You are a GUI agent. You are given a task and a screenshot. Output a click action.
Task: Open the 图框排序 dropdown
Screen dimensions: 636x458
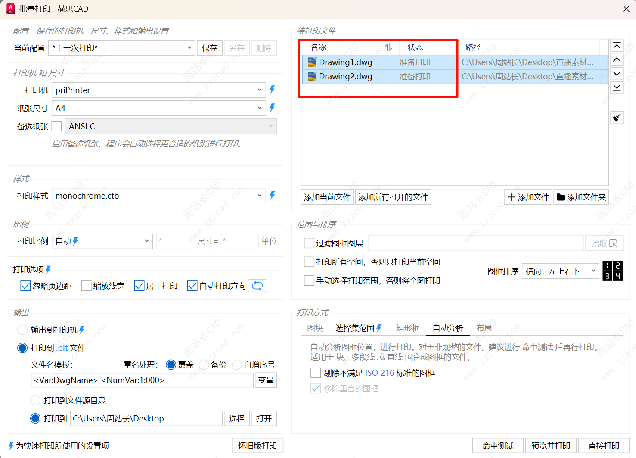pos(560,271)
